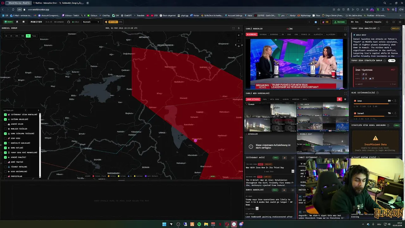Click the icon beside İstihbarat Akışı CANLI badge

[284, 157]
